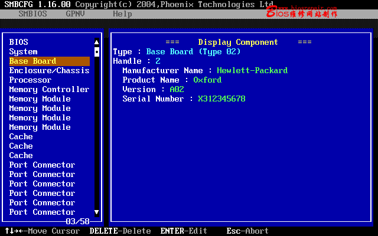The height and width of the screenshot is (236, 378).
Task: Select the System entry in the list
Action: click(x=24, y=52)
